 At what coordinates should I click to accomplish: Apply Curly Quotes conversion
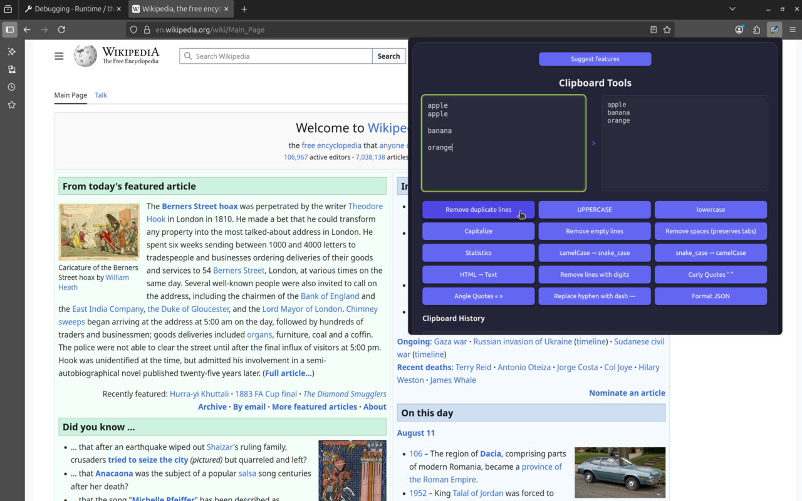tap(711, 274)
